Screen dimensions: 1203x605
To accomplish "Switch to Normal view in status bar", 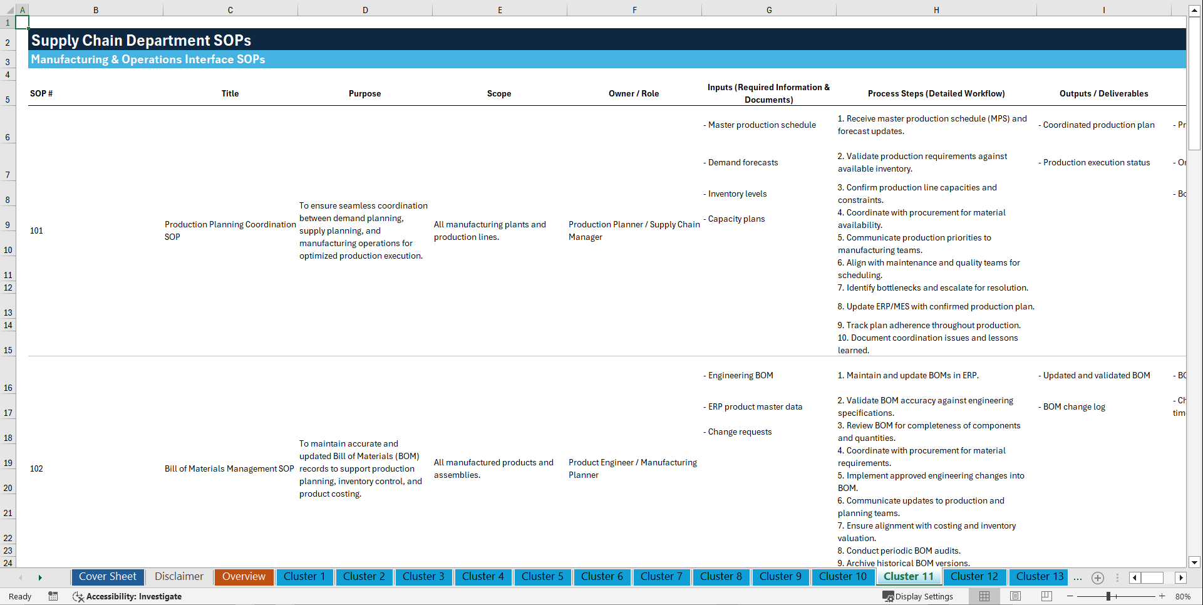I will tap(984, 596).
